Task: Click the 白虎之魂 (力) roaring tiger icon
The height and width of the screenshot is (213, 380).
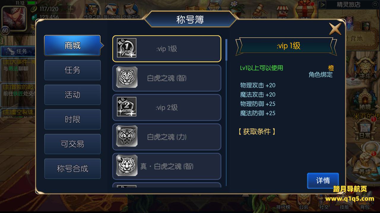Action: coord(126,136)
